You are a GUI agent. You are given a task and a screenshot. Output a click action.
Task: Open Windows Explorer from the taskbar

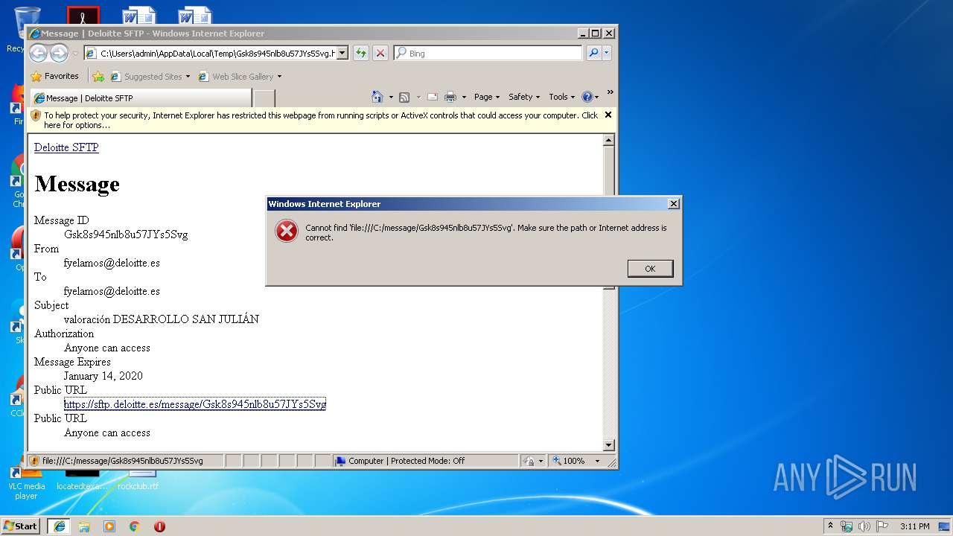coord(84,526)
